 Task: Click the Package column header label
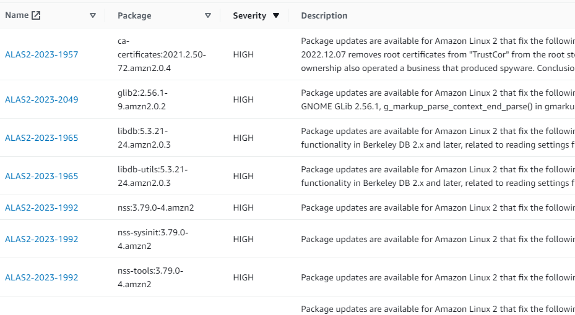click(x=134, y=15)
